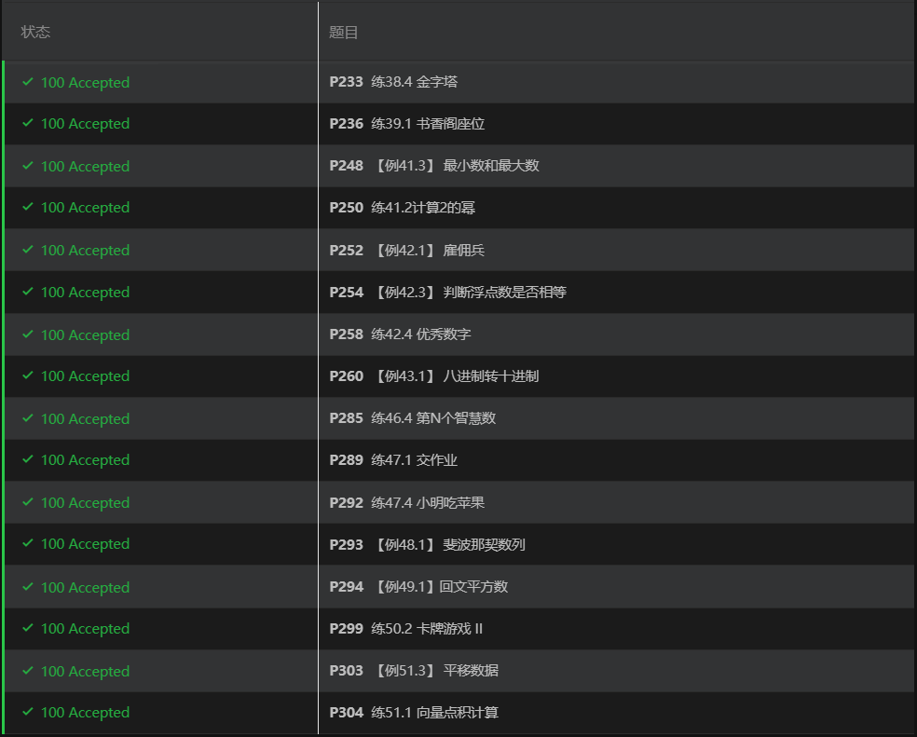The image size is (917, 737).
Task: Click the 状态 column header
Action: [x=35, y=32]
